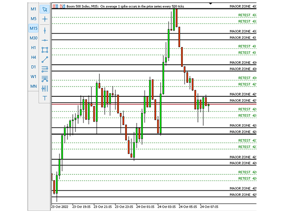
Task: Click the 24 Oct 05:15 time label
Action: tap(188, 207)
